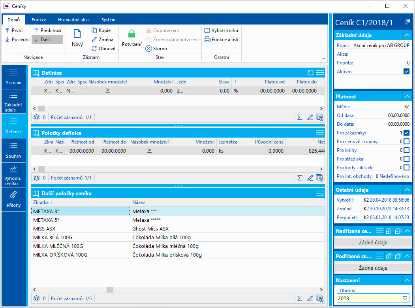The height and width of the screenshot is (308, 415).
Task: Click the pencil edit icon in Definice footer
Action: click(310, 117)
